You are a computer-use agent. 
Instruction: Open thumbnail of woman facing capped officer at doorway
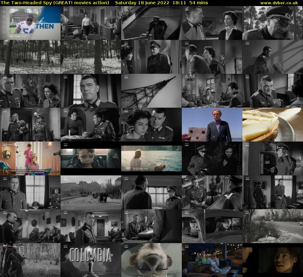pos(151,57)
